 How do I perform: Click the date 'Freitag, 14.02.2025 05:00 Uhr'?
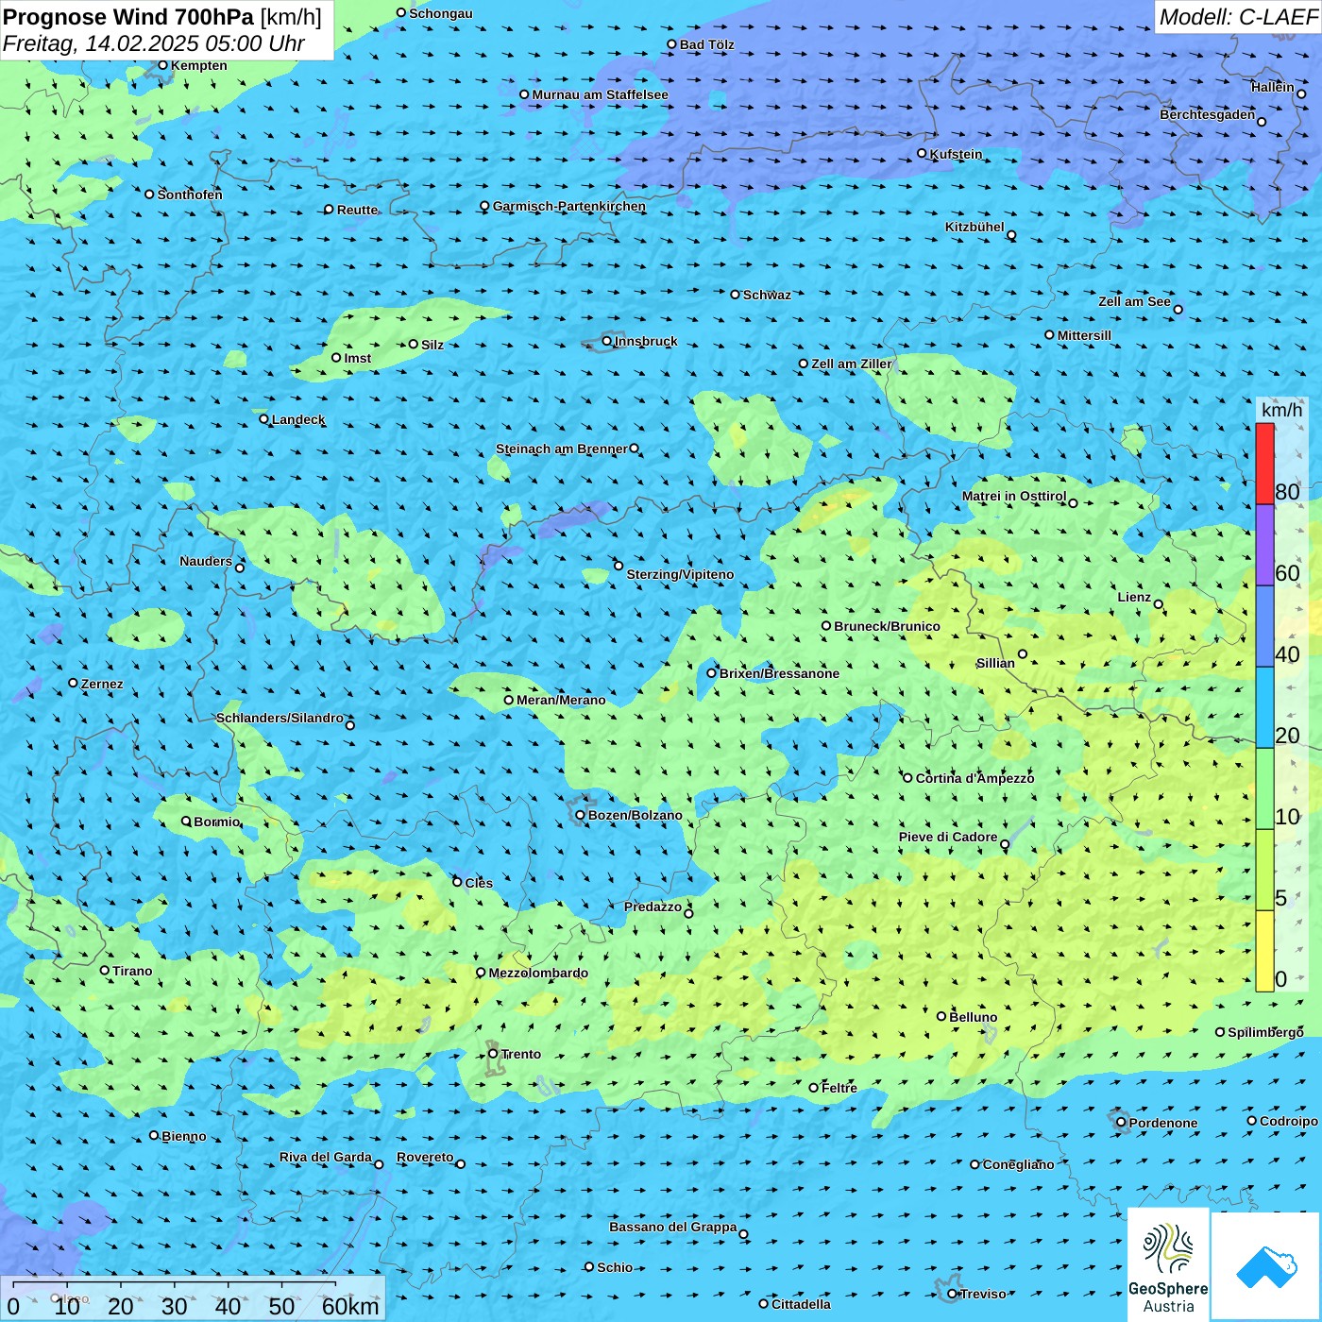154,43
